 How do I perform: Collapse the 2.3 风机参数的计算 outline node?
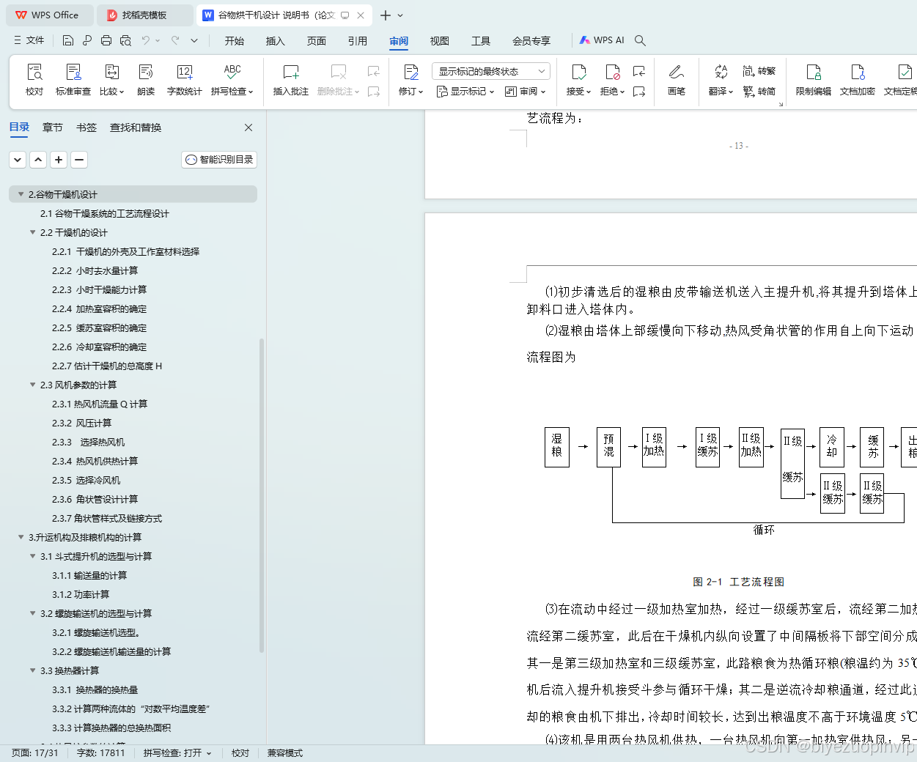tap(32, 385)
